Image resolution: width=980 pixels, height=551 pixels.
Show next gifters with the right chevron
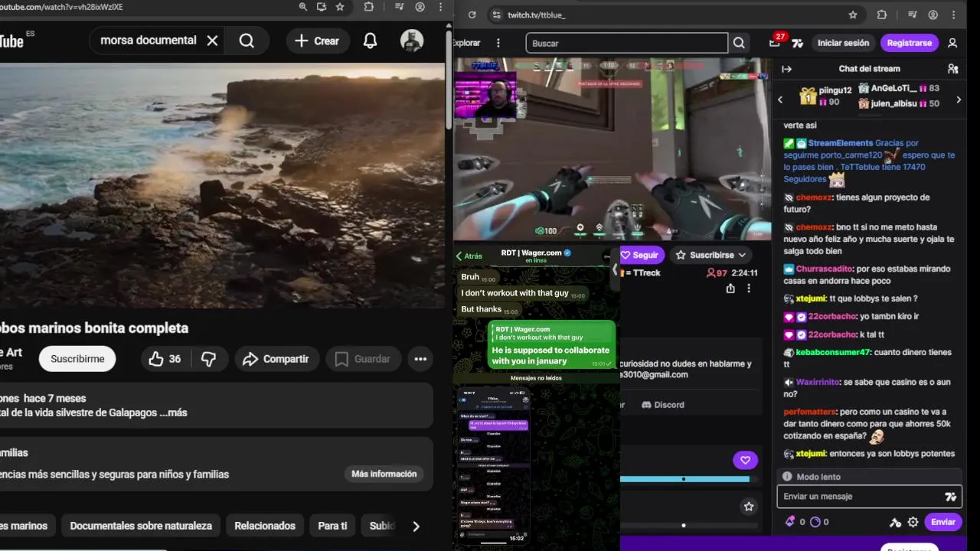tap(959, 99)
